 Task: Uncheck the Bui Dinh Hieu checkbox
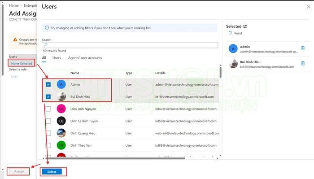pos(48,97)
